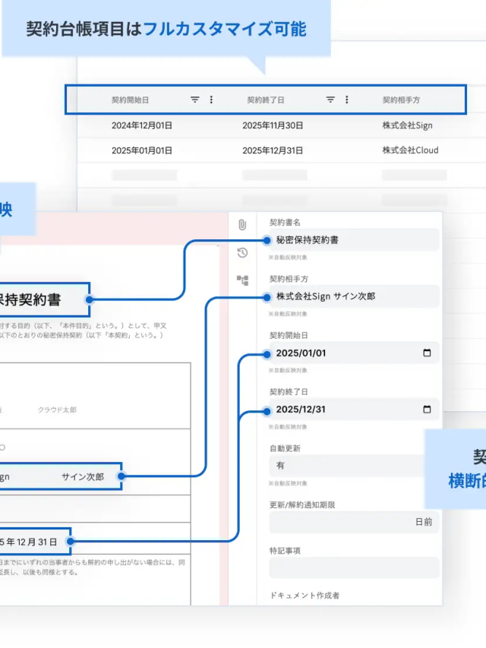
Task: Open more options for 契約開始日 column
Action: click(x=211, y=100)
